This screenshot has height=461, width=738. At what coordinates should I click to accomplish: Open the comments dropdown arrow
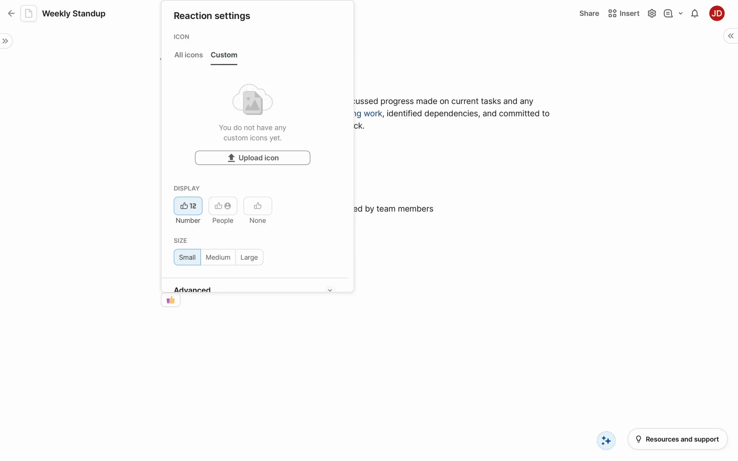click(680, 13)
